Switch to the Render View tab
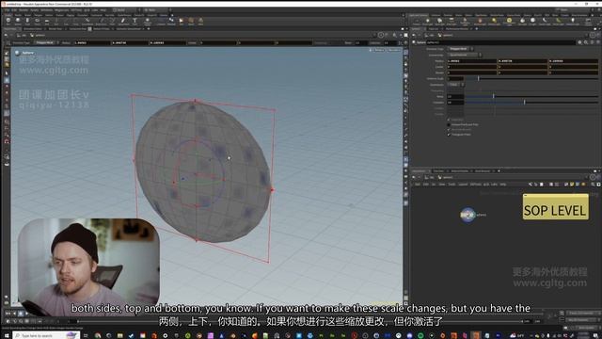 tap(55, 29)
